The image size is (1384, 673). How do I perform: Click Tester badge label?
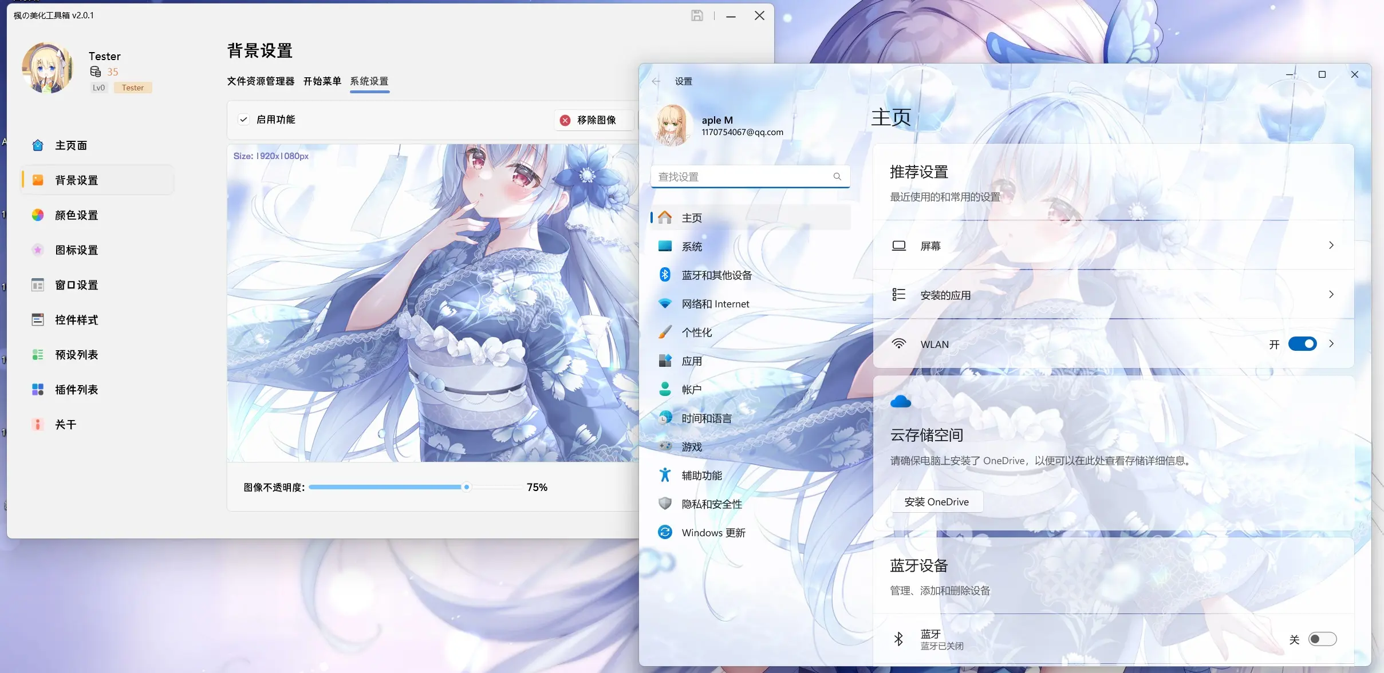tap(133, 88)
